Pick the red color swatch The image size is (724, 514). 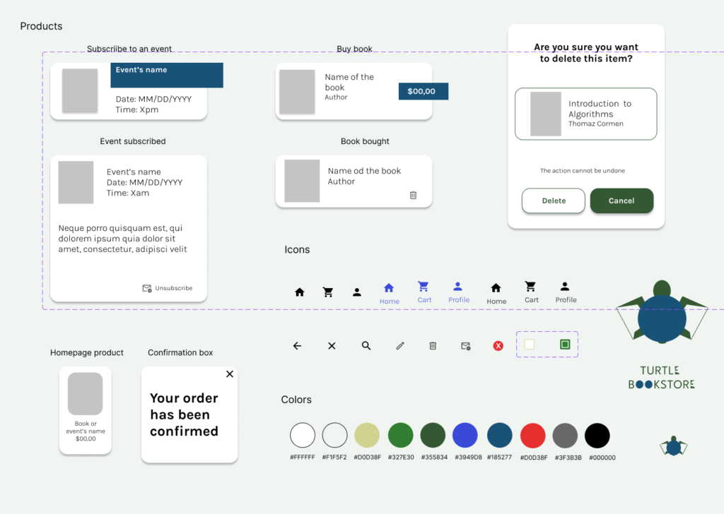(x=532, y=436)
